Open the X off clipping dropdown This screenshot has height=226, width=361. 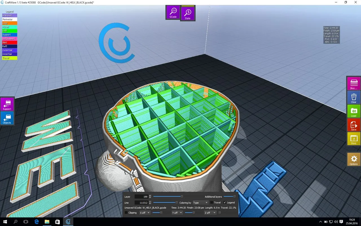point(145,212)
